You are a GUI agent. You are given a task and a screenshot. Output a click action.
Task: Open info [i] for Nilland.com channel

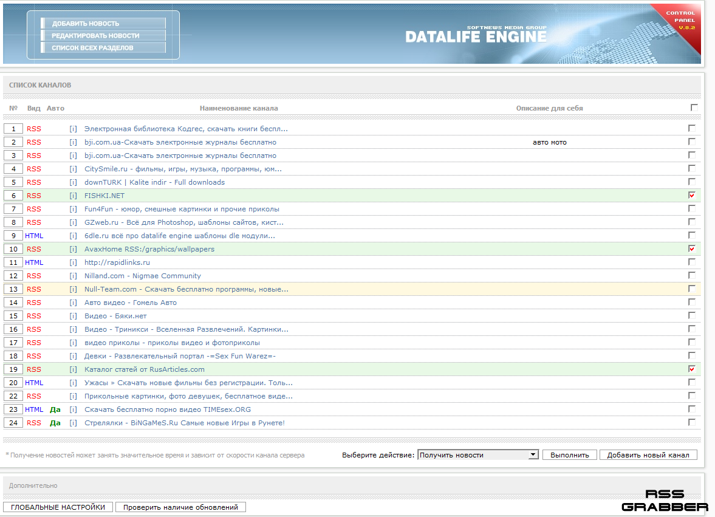(x=73, y=276)
